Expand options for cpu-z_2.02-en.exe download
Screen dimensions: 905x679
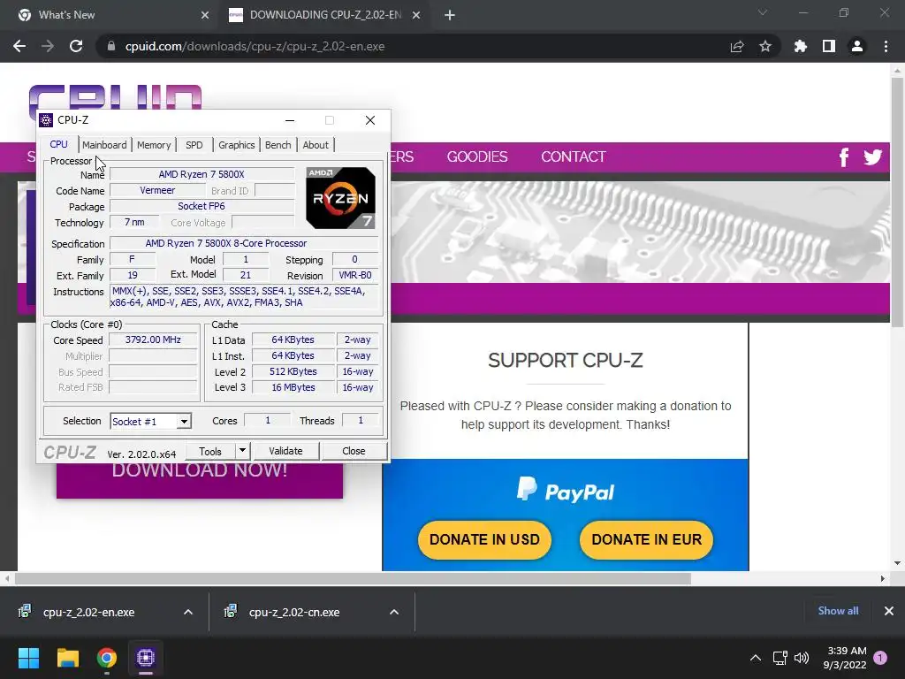(188, 612)
